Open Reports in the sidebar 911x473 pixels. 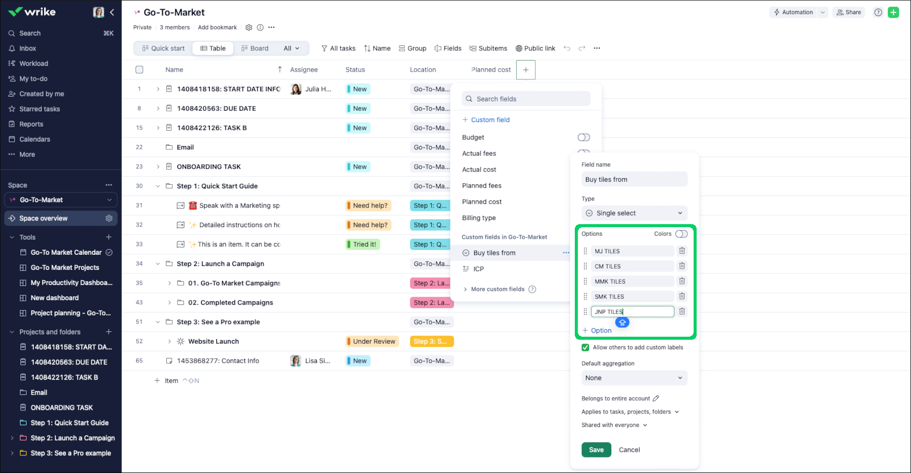click(x=31, y=124)
